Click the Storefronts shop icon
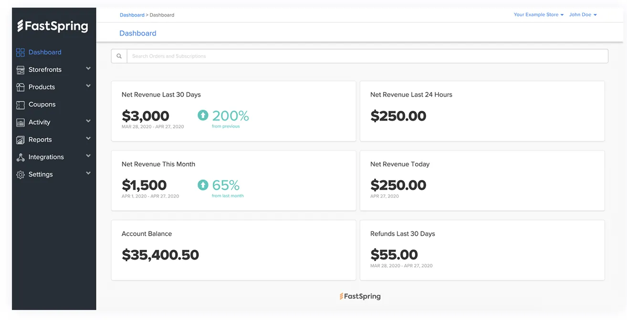627x320 pixels. click(20, 70)
